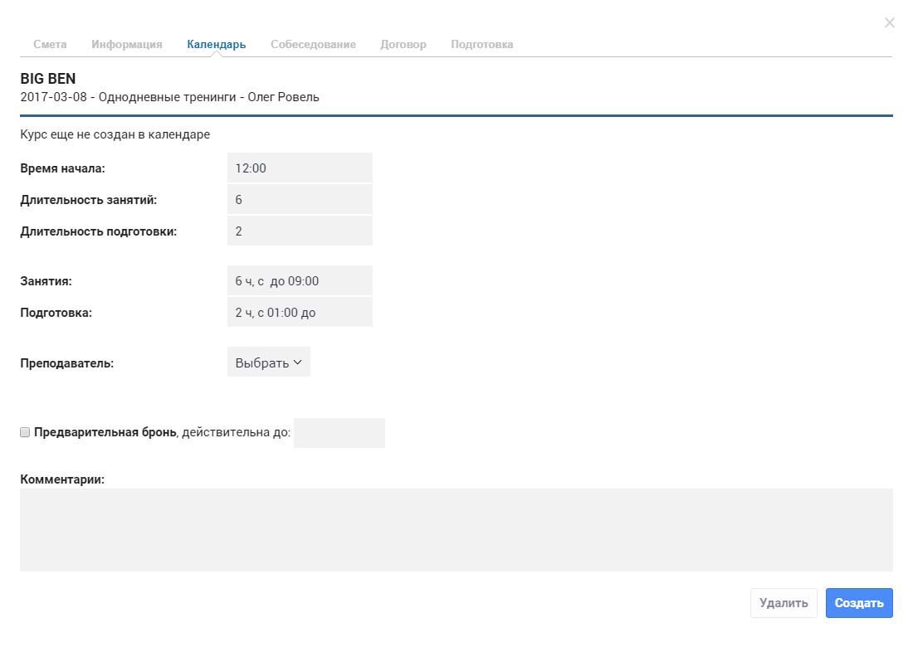Click the 2017-03-08 Однодневные тренинги subtitle
The height and width of the screenshot is (647, 913).
click(x=169, y=97)
